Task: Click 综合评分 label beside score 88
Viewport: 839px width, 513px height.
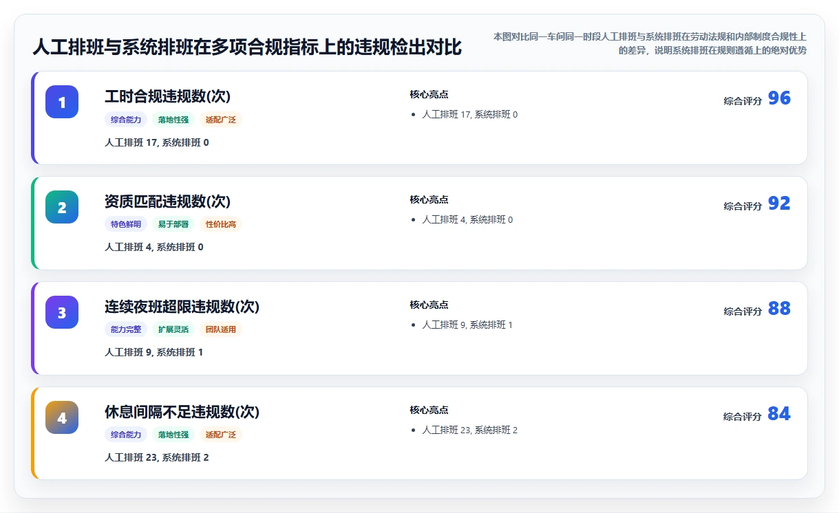Action: 743,312
